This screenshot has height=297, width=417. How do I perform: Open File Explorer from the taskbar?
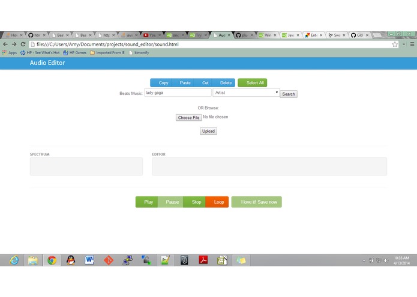coord(33,260)
